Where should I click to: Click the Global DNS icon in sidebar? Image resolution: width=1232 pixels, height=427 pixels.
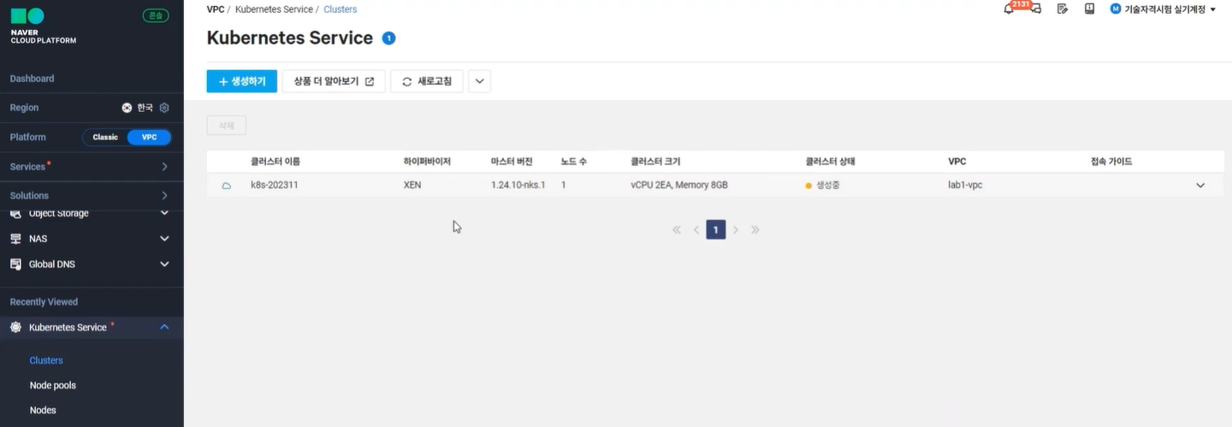(15, 264)
